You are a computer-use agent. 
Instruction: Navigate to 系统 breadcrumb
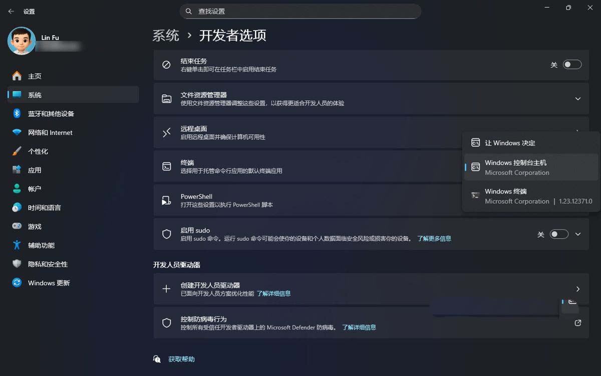(166, 35)
